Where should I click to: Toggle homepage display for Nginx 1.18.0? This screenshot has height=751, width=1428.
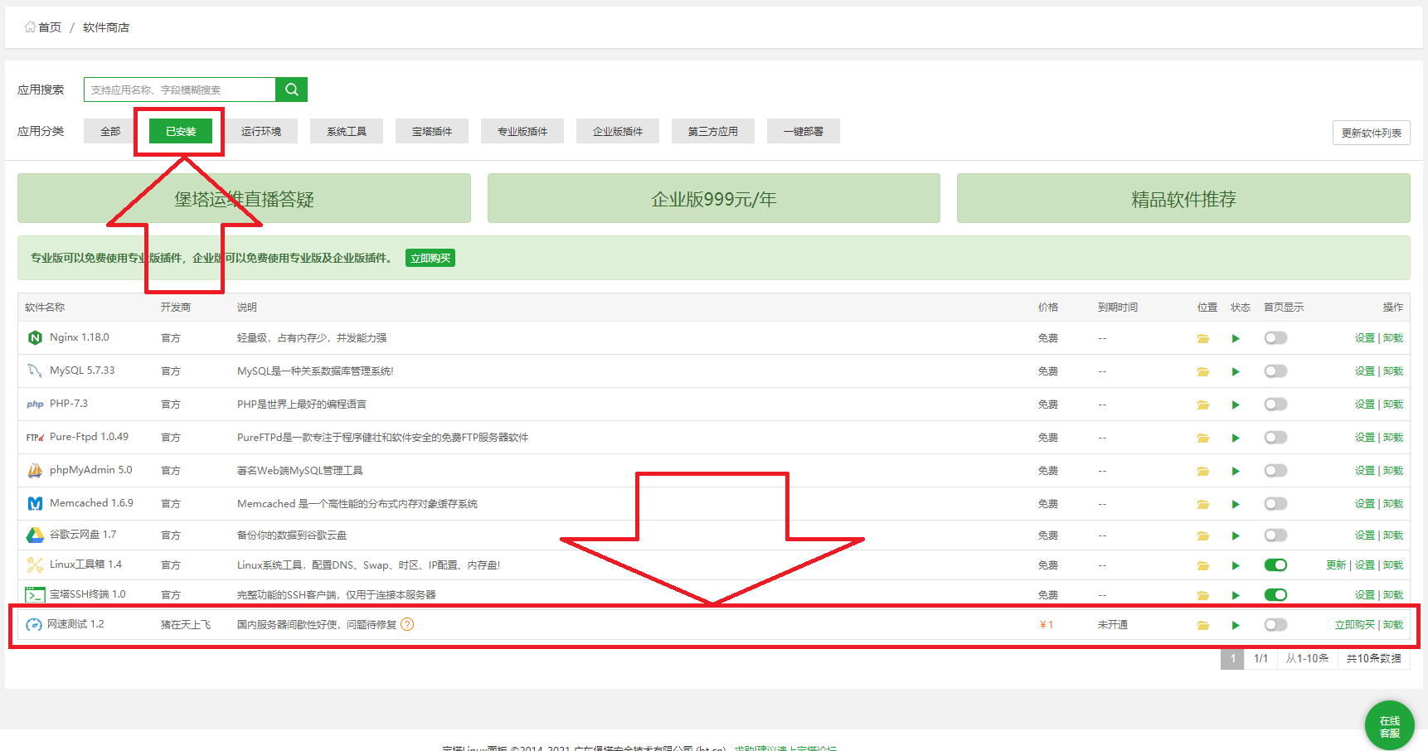pos(1275,337)
